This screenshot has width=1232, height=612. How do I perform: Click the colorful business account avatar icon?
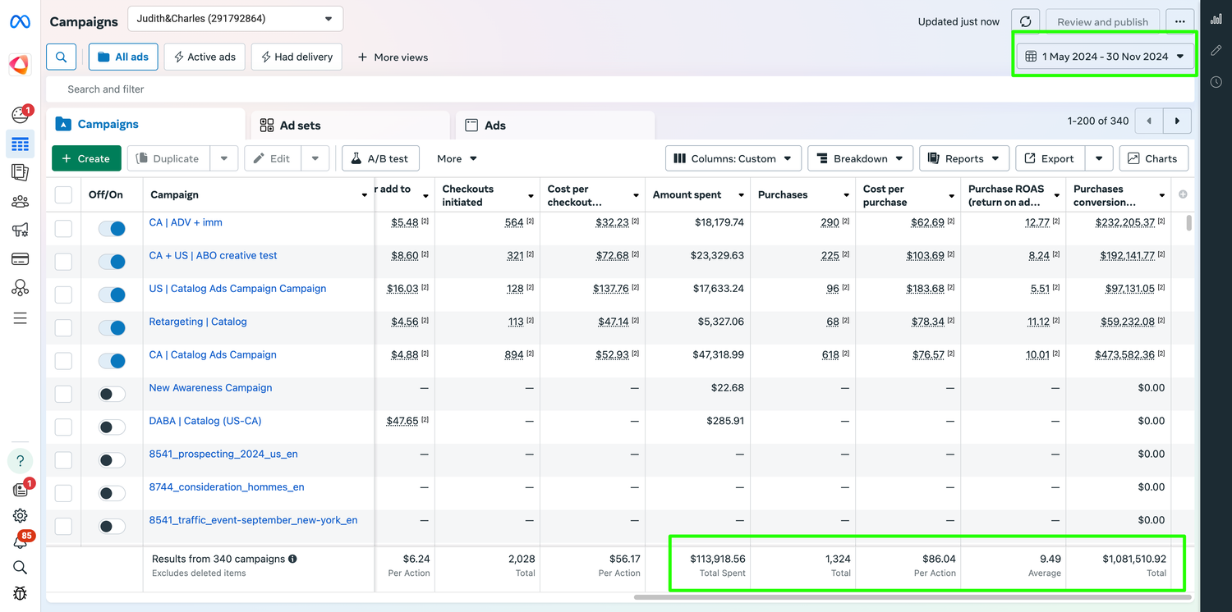(x=20, y=63)
